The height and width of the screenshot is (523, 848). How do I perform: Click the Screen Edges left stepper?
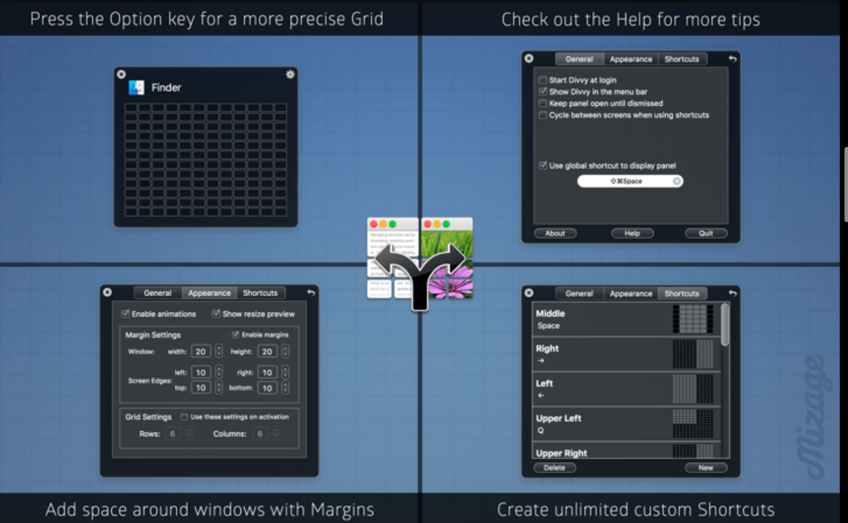219,373
